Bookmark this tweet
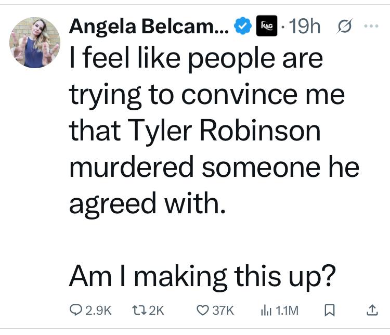390x335 pixels. pos(328,311)
